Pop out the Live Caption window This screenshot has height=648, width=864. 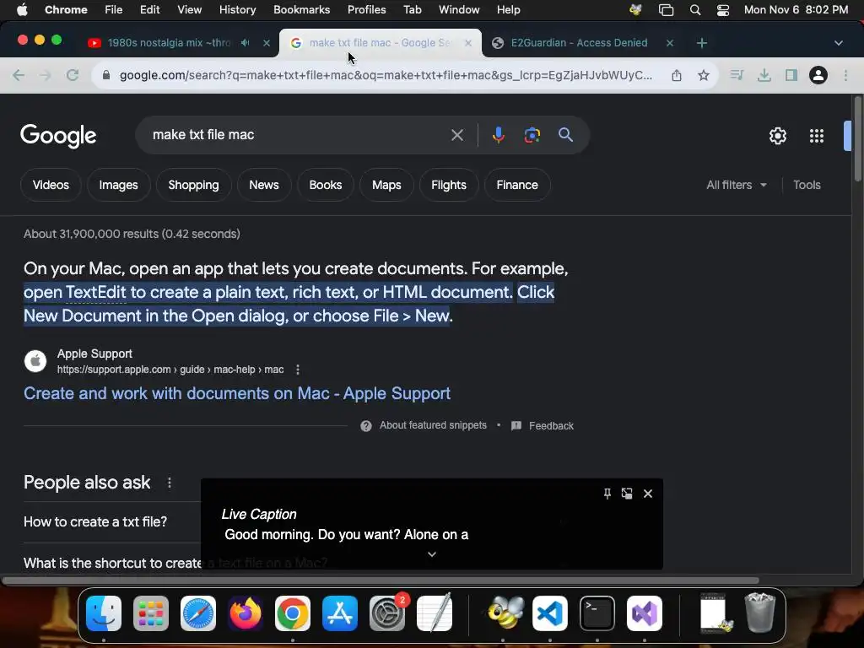(627, 494)
